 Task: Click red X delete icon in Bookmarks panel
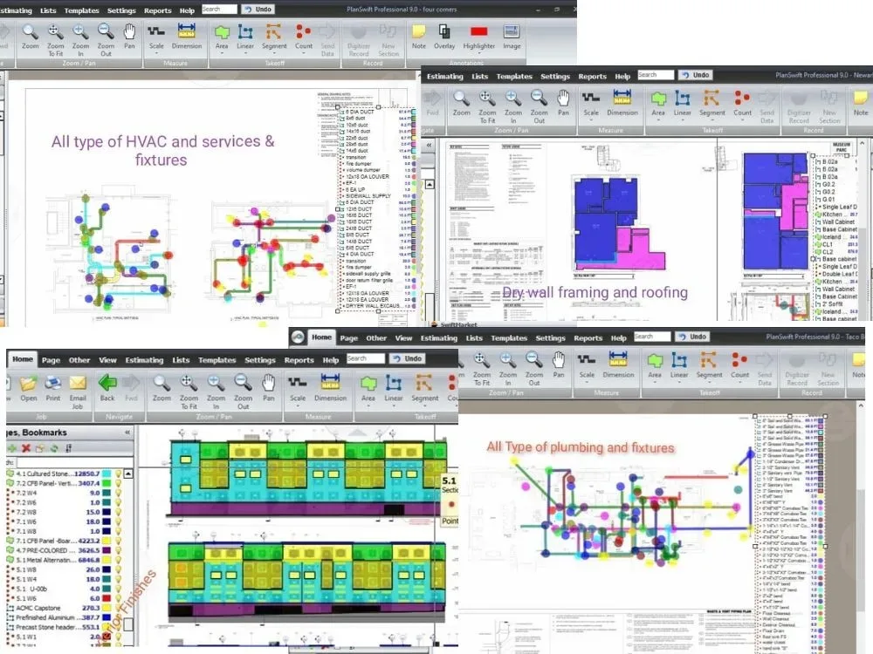26,448
